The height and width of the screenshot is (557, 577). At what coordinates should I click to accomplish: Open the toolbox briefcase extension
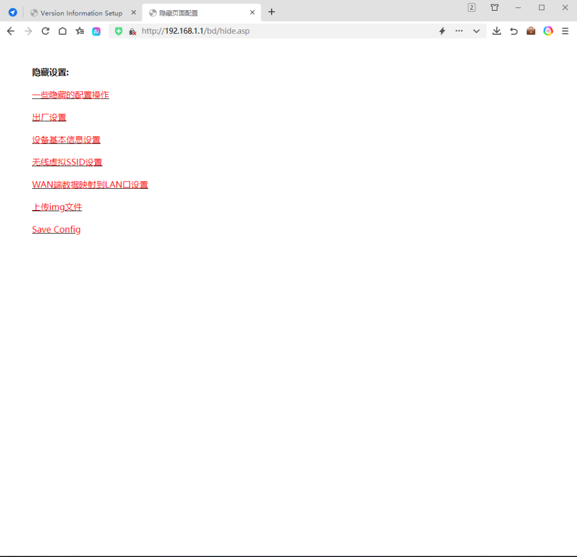[531, 31]
